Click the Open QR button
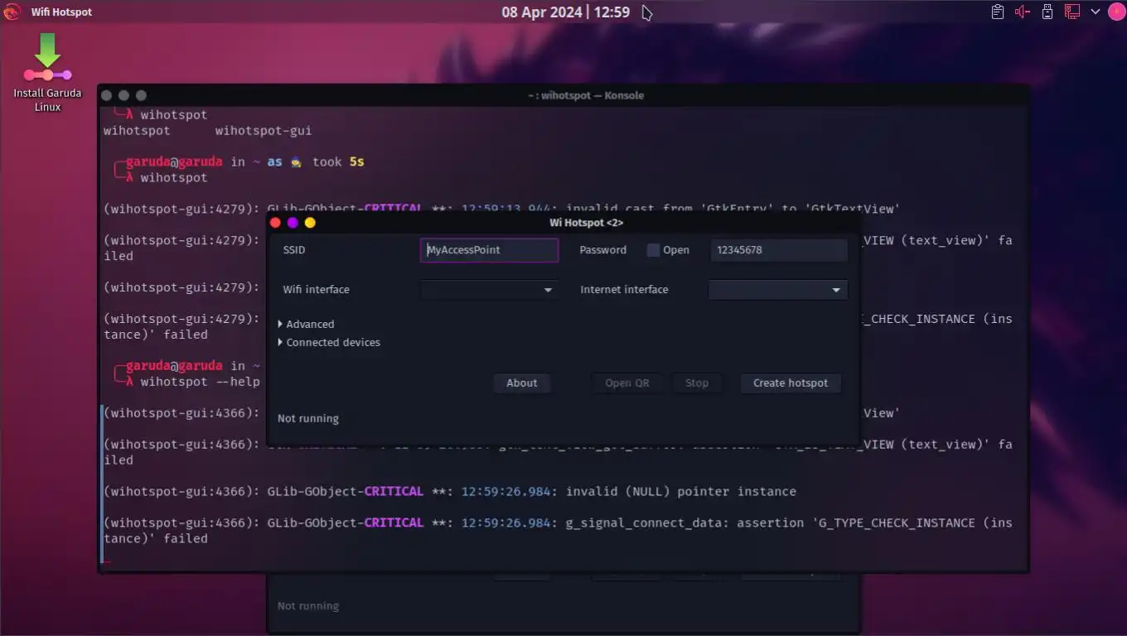Screen dimensions: 1127x636 (x=627, y=383)
